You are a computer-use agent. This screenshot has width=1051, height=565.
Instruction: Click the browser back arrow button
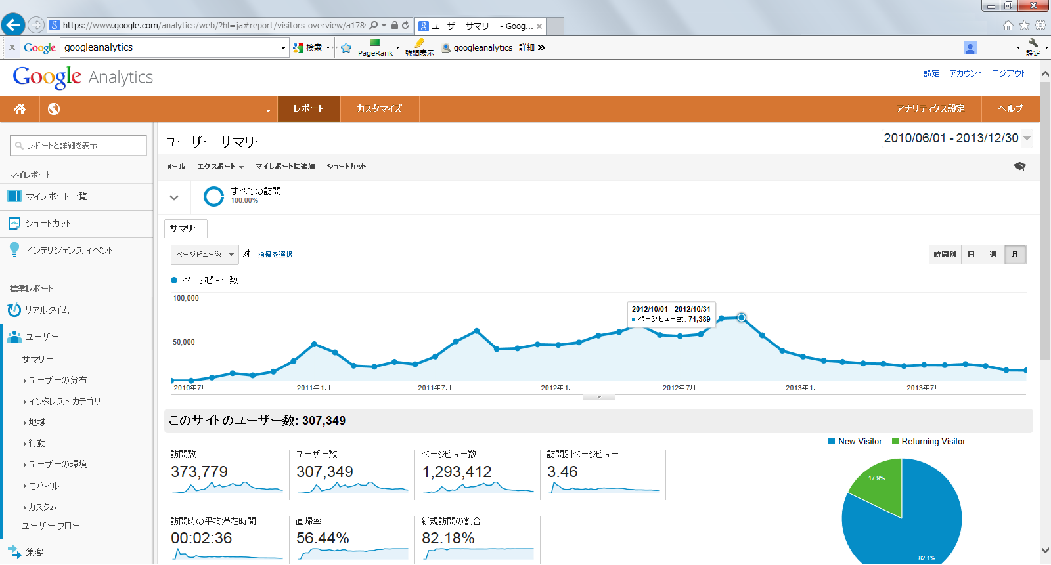click(13, 25)
